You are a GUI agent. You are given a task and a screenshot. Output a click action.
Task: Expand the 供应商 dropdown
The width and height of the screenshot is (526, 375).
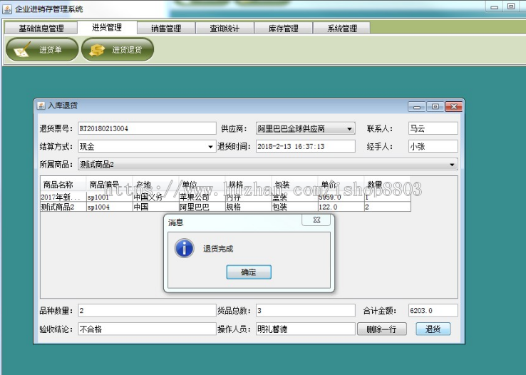pos(349,129)
